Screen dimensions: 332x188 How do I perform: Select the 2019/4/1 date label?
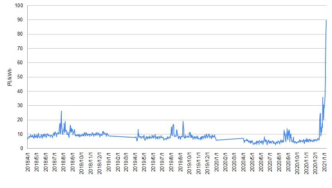pos(135,162)
